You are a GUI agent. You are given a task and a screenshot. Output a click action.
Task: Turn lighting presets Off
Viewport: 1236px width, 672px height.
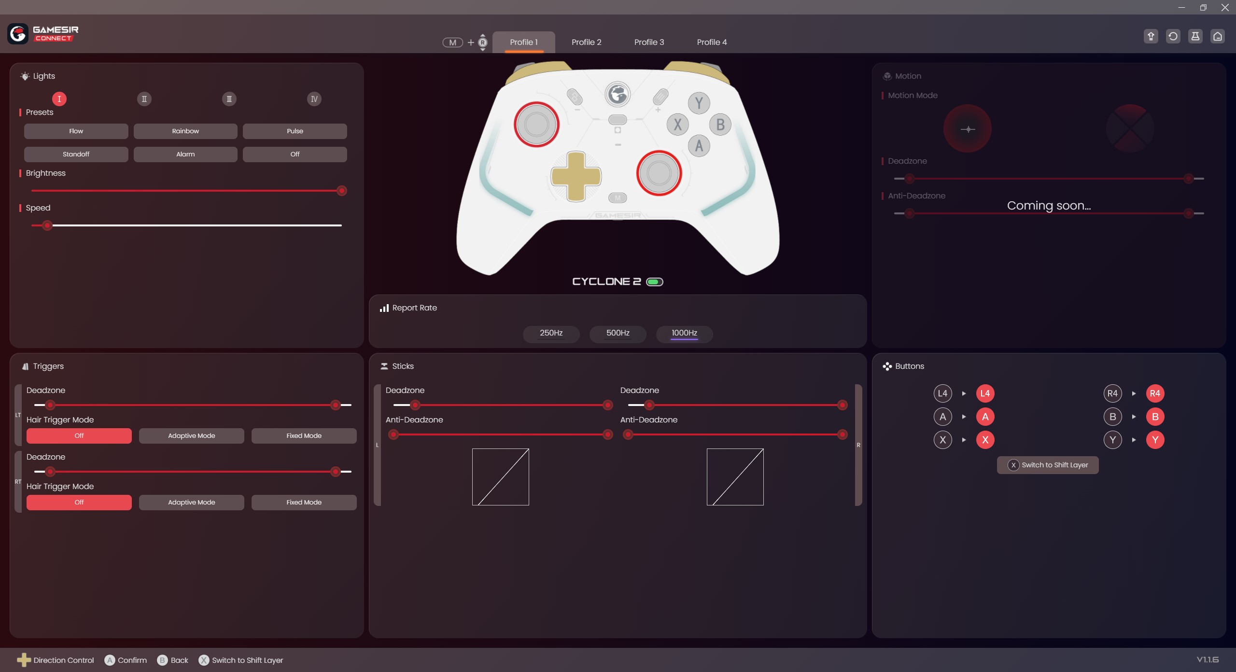(295, 154)
